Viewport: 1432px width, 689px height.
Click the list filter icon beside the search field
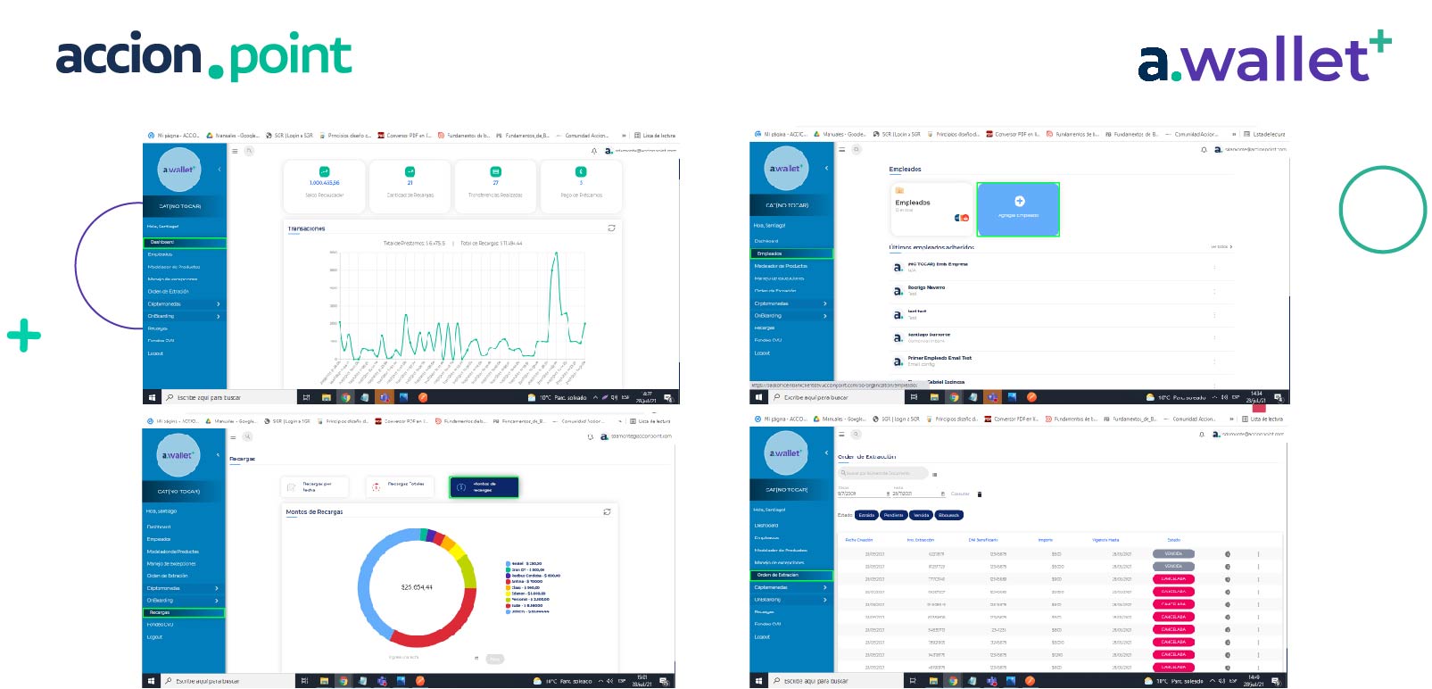coord(934,474)
